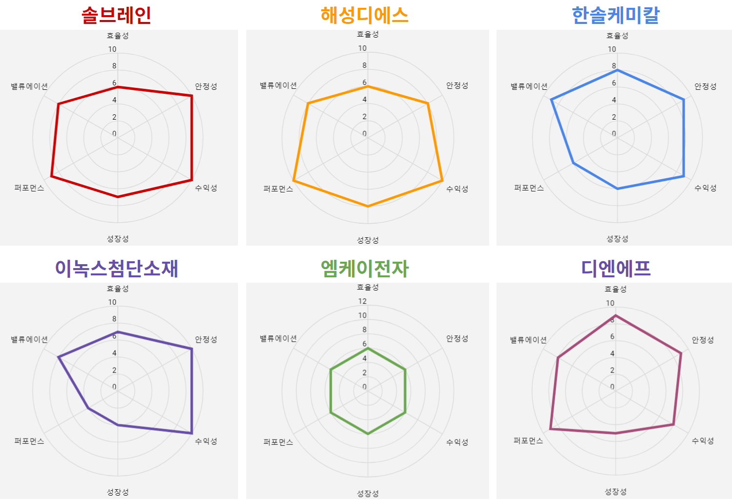Click the 이녹스첨단소재 chart title

tap(116, 268)
